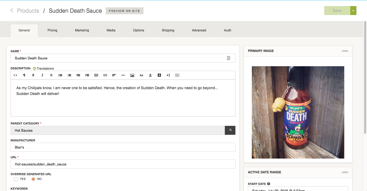This screenshot has height=191, width=367.
Task: Insert an image into the description
Action: click(132, 75)
